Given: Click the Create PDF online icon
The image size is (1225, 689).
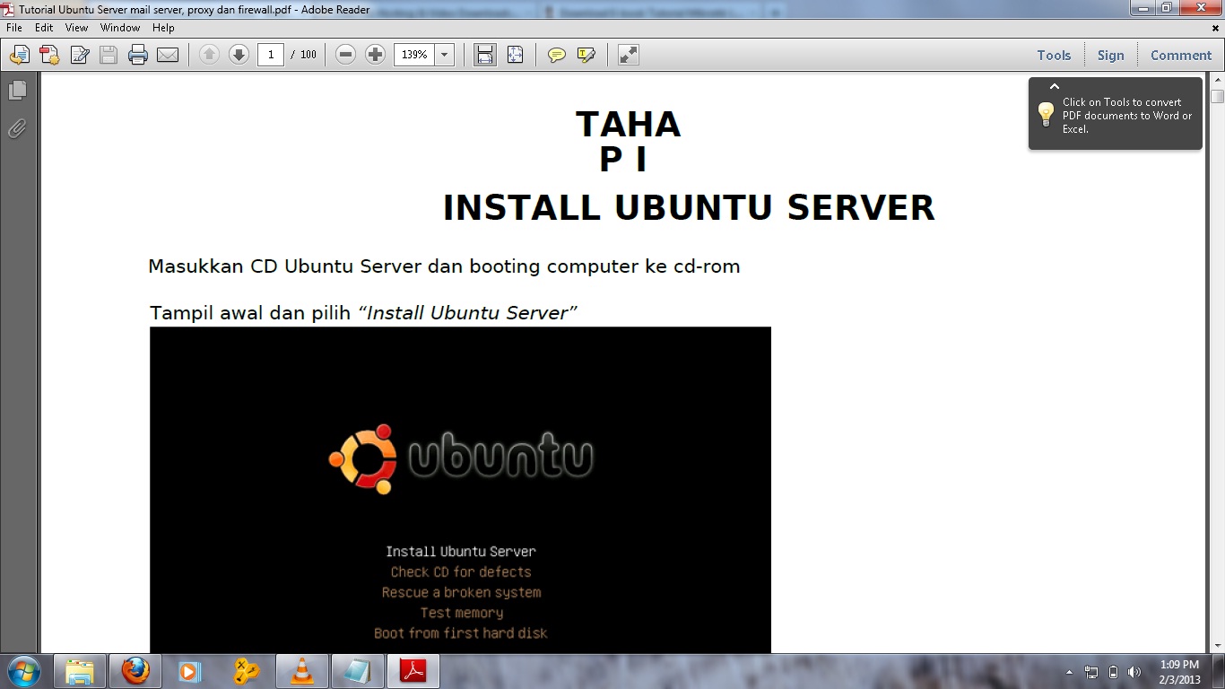Looking at the screenshot, I should click(x=49, y=56).
